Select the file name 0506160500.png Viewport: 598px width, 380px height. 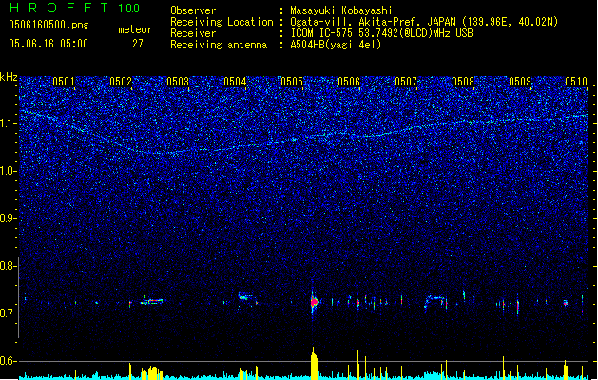tap(48, 25)
